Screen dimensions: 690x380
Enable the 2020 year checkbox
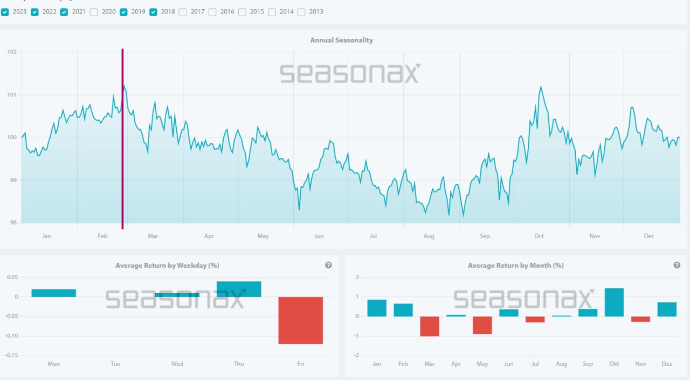coord(94,12)
